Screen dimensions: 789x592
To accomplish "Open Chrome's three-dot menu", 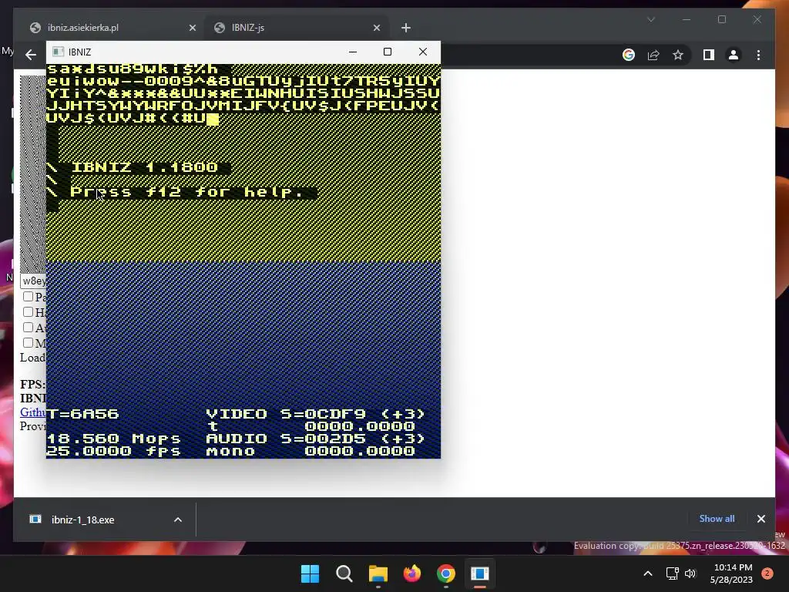I will [x=758, y=55].
